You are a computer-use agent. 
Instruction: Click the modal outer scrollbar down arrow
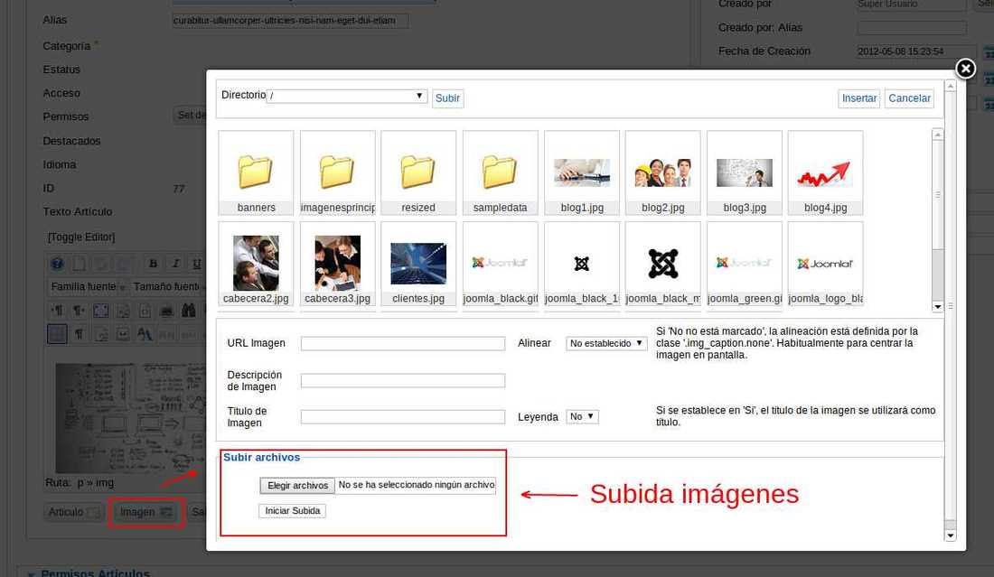click(x=950, y=535)
